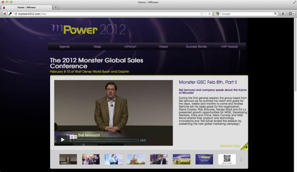Open the Google search engine dropdown
The image size is (297, 172).
click(218, 13)
